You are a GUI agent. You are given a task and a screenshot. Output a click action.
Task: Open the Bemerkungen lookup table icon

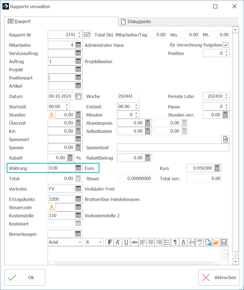[78, 234]
